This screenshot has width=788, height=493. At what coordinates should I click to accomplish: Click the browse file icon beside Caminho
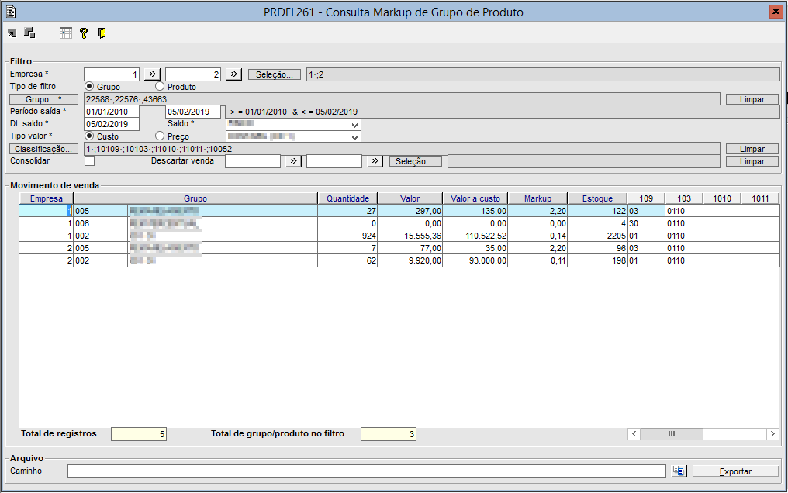[679, 471]
